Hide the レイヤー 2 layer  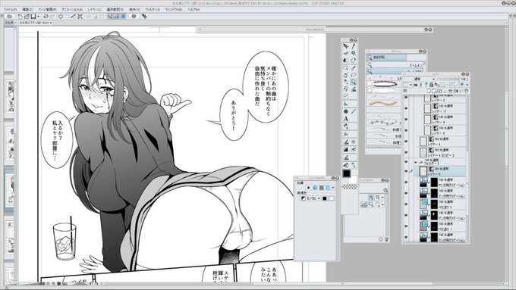pos(406,98)
